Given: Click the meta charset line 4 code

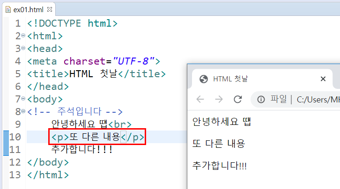Looking at the screenshot, I should pyautogui.click(x=94, y=61).
